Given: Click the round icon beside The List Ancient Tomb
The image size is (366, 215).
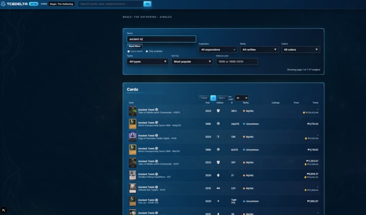Looking at the screenshot, I should tap(157, 200).
